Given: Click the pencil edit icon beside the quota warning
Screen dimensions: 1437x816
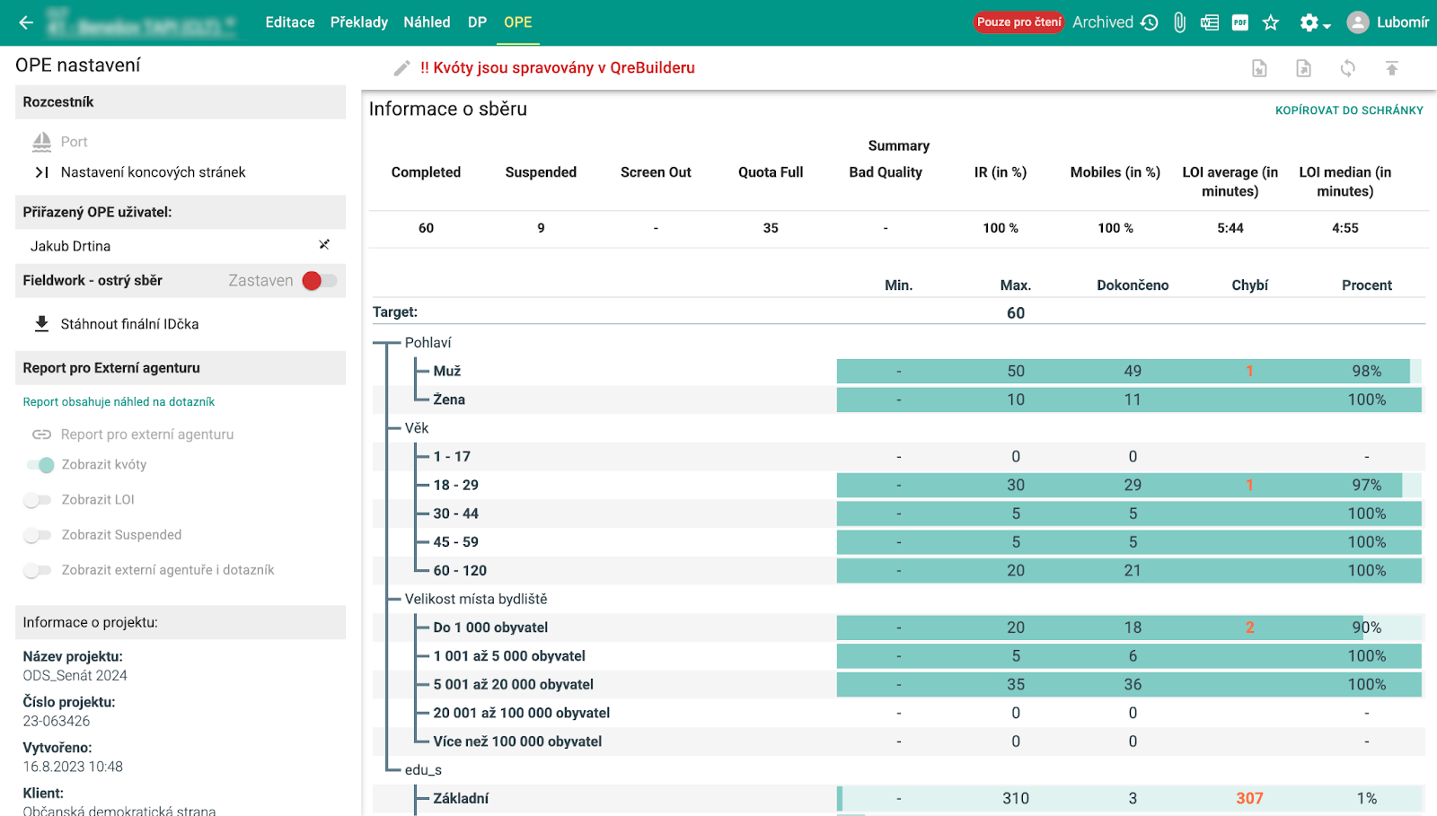Looking at the screenshot, I should [x=401, y=68].
